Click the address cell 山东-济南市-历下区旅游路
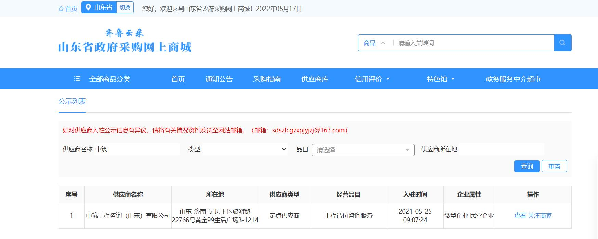 (215, 216)
